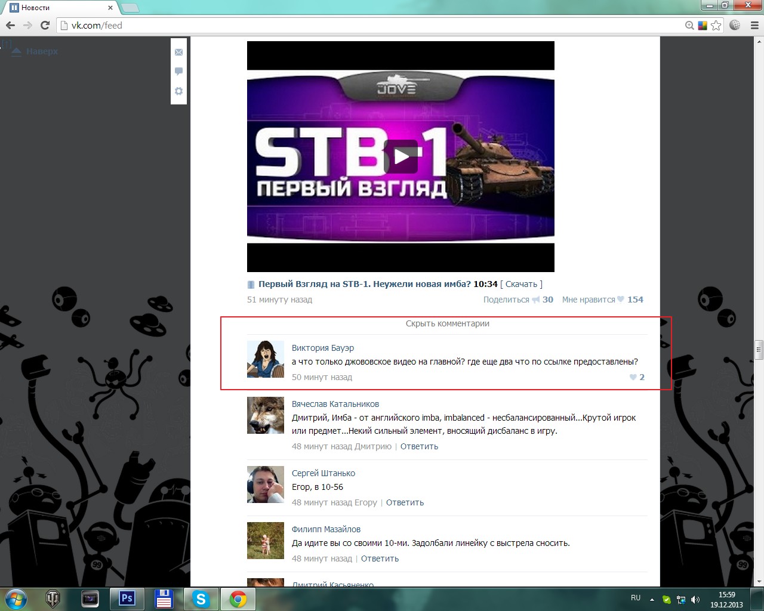
Task: Select the Новости browser tab
Action: (x=60, y=8)
